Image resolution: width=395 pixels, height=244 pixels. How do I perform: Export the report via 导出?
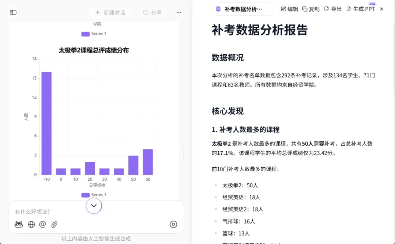coord(333,9)
